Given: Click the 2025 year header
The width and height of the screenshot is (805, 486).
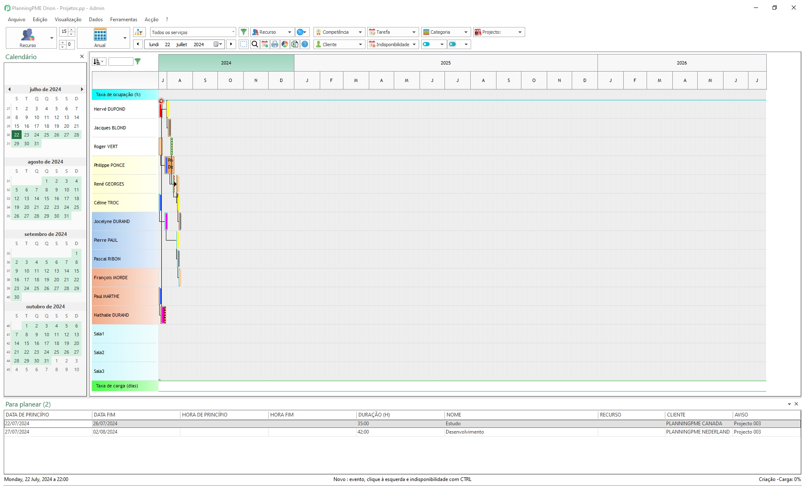Looking at the screenshot, I should pos(445,63).
